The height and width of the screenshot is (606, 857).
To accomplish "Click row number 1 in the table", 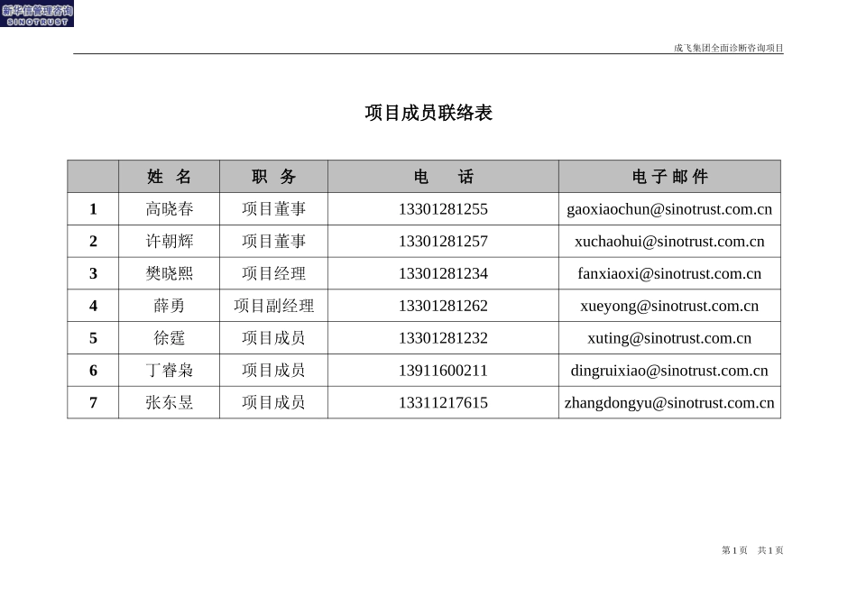I will coord(93,208).
